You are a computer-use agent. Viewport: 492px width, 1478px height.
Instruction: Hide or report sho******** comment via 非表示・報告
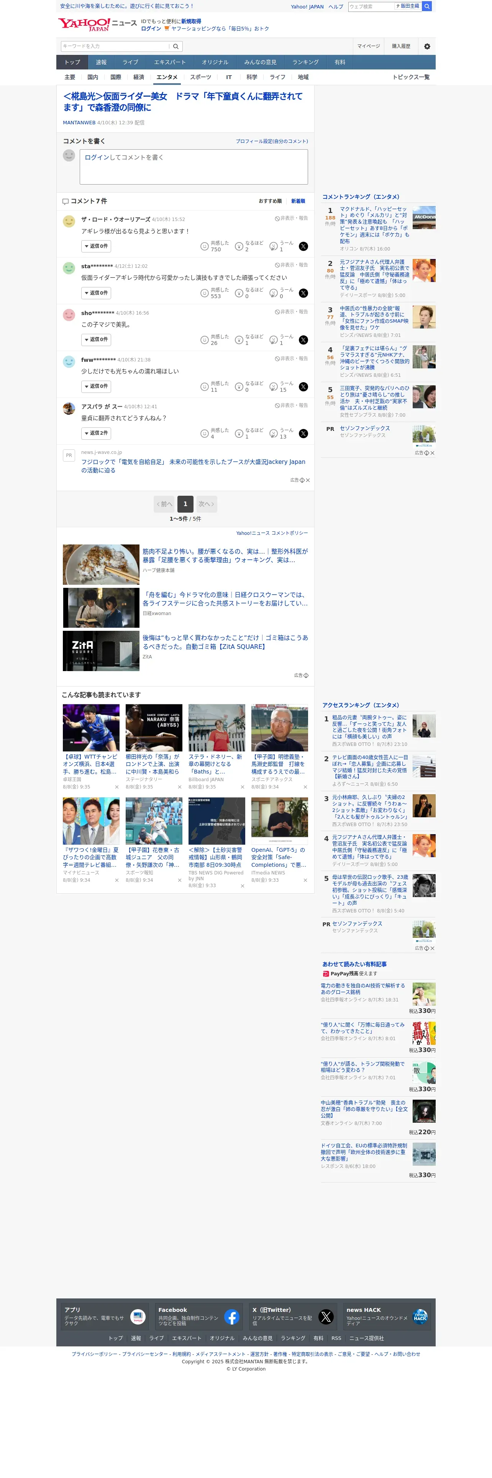pos(291,312)
